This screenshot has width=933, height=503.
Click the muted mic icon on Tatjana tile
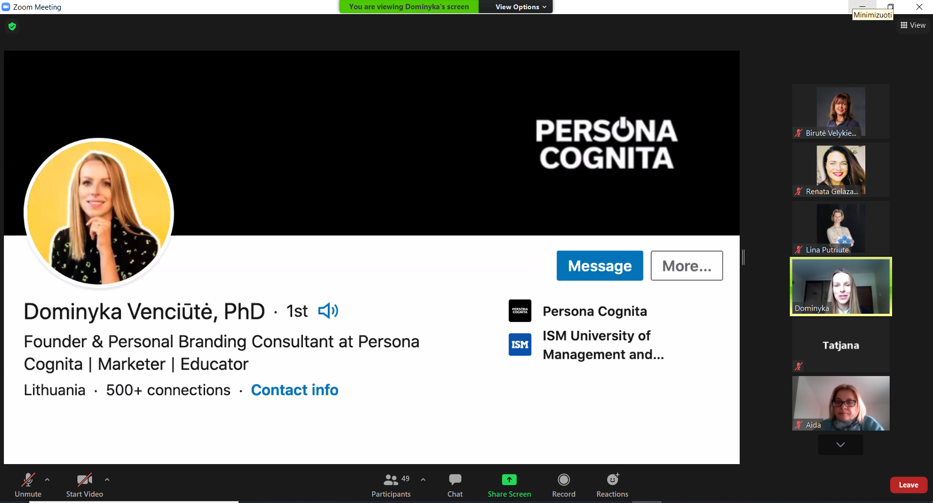pos(799,366)
